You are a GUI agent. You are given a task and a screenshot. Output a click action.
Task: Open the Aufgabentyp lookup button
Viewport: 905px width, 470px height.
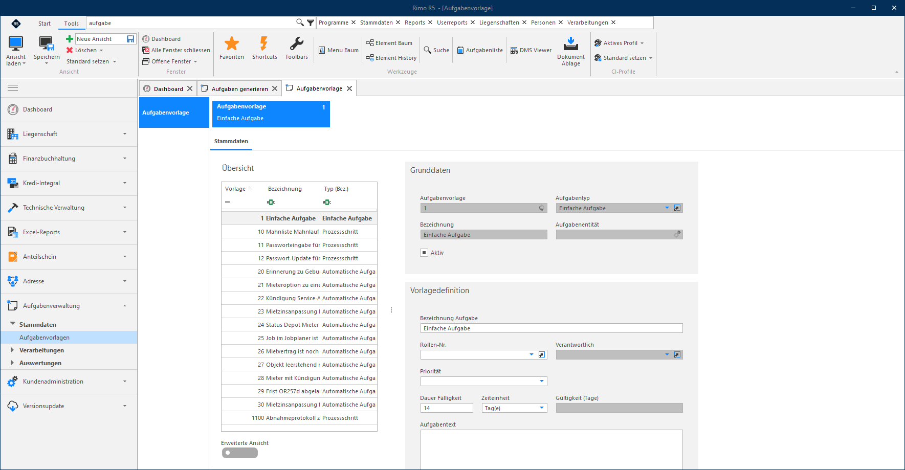(x=677, y=208)
